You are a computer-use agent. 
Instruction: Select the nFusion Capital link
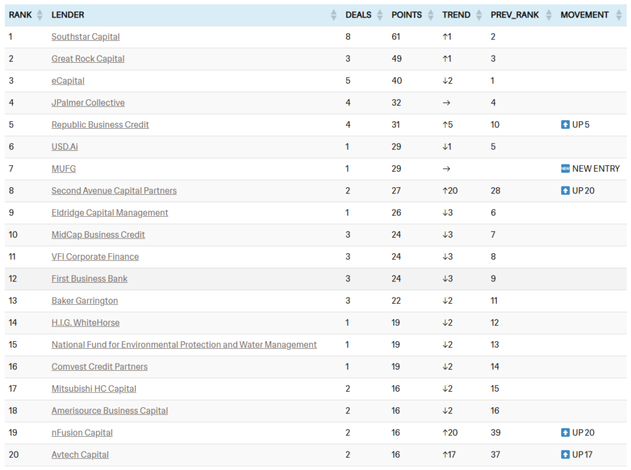tap(82, 433)
